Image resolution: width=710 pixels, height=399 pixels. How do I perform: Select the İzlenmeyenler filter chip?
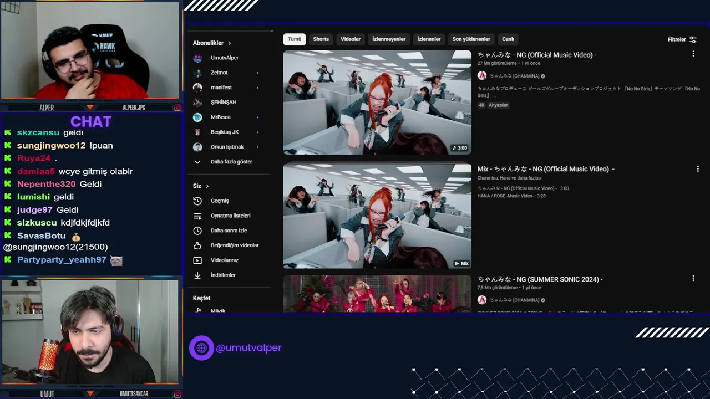389,39
